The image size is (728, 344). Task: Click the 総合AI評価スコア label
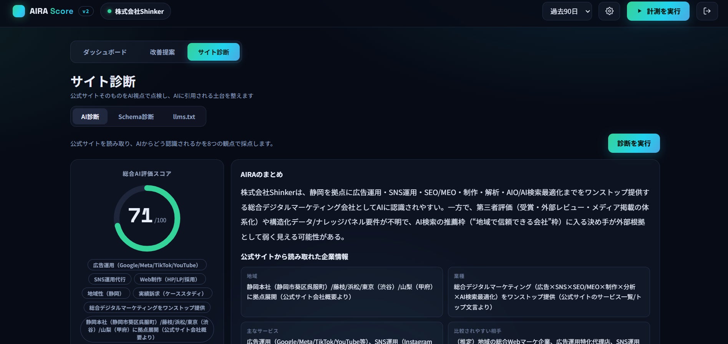(147, 174)
